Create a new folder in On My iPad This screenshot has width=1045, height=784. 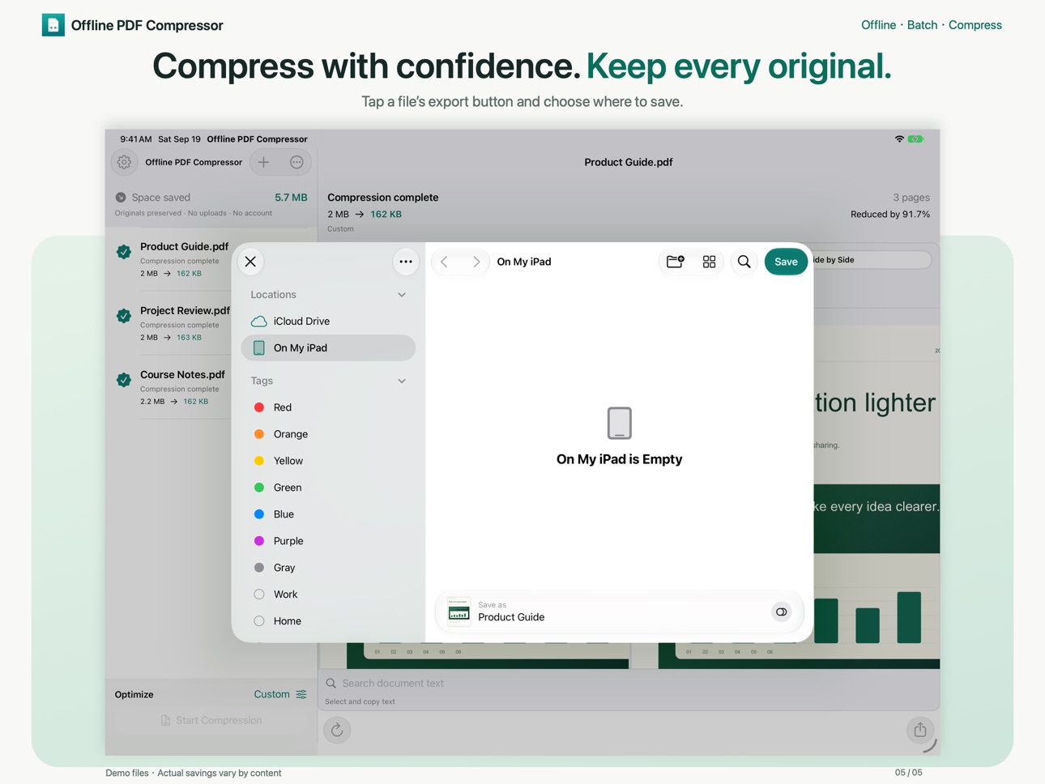coord(675,262)
